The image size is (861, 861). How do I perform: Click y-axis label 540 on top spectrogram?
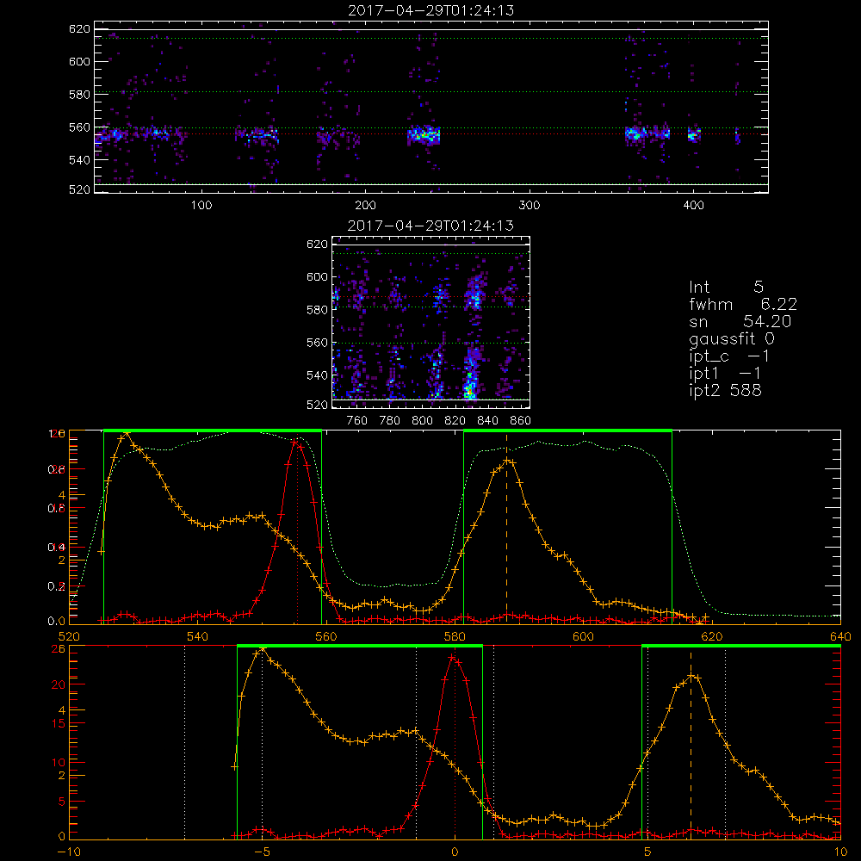79,160
